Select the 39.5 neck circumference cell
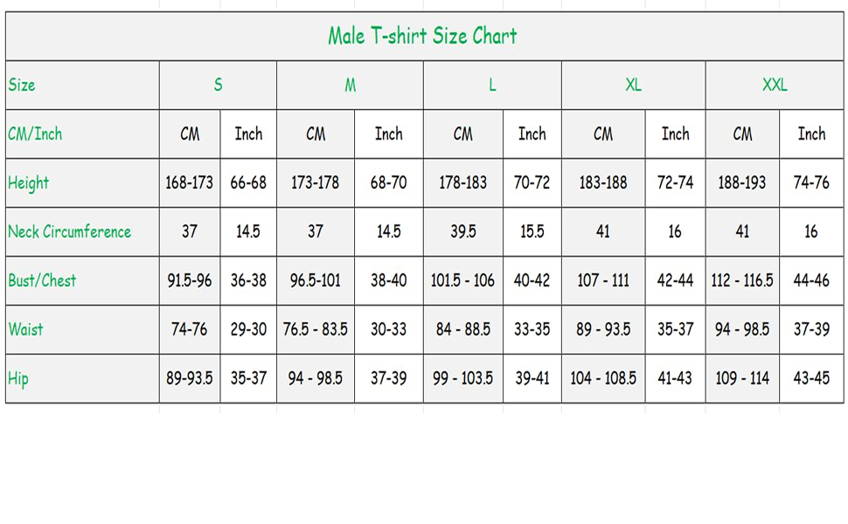Screen dimensions: 848x524 463,231
